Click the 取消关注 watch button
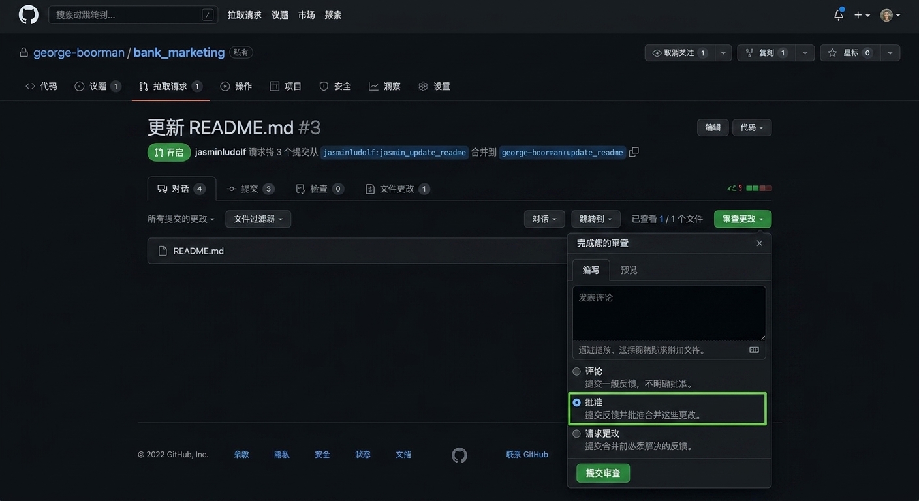This screenshot has width=919, height=501. (679, 53)
